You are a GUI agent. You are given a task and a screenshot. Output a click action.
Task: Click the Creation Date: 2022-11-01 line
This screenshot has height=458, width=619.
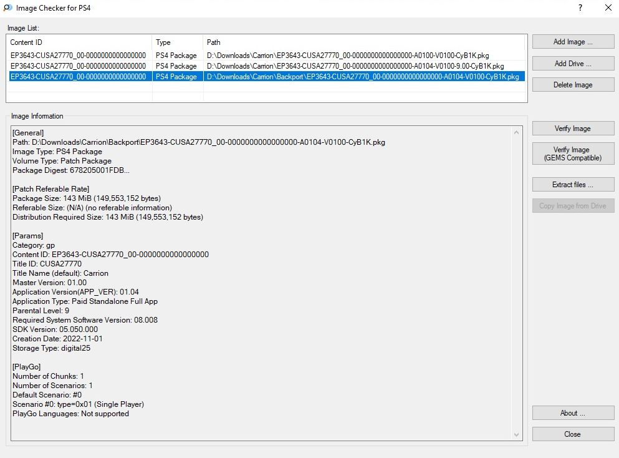(x=57, y=339)
